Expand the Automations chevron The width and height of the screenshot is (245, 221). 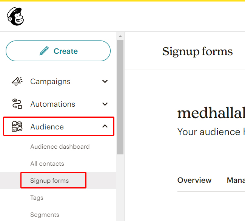pyautogui.click(x=105, y=104)
